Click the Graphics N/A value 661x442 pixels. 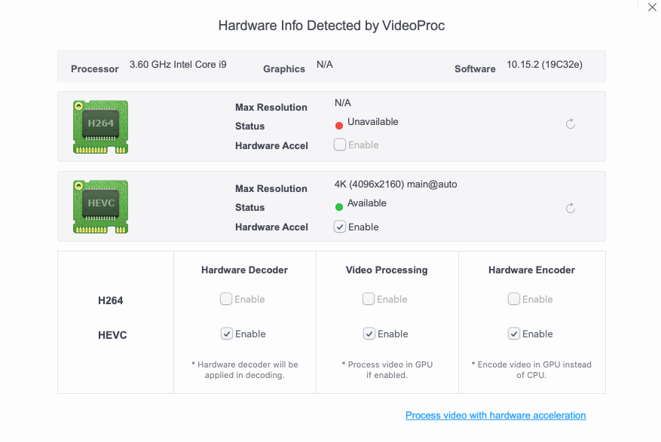(x=325, y=65)
